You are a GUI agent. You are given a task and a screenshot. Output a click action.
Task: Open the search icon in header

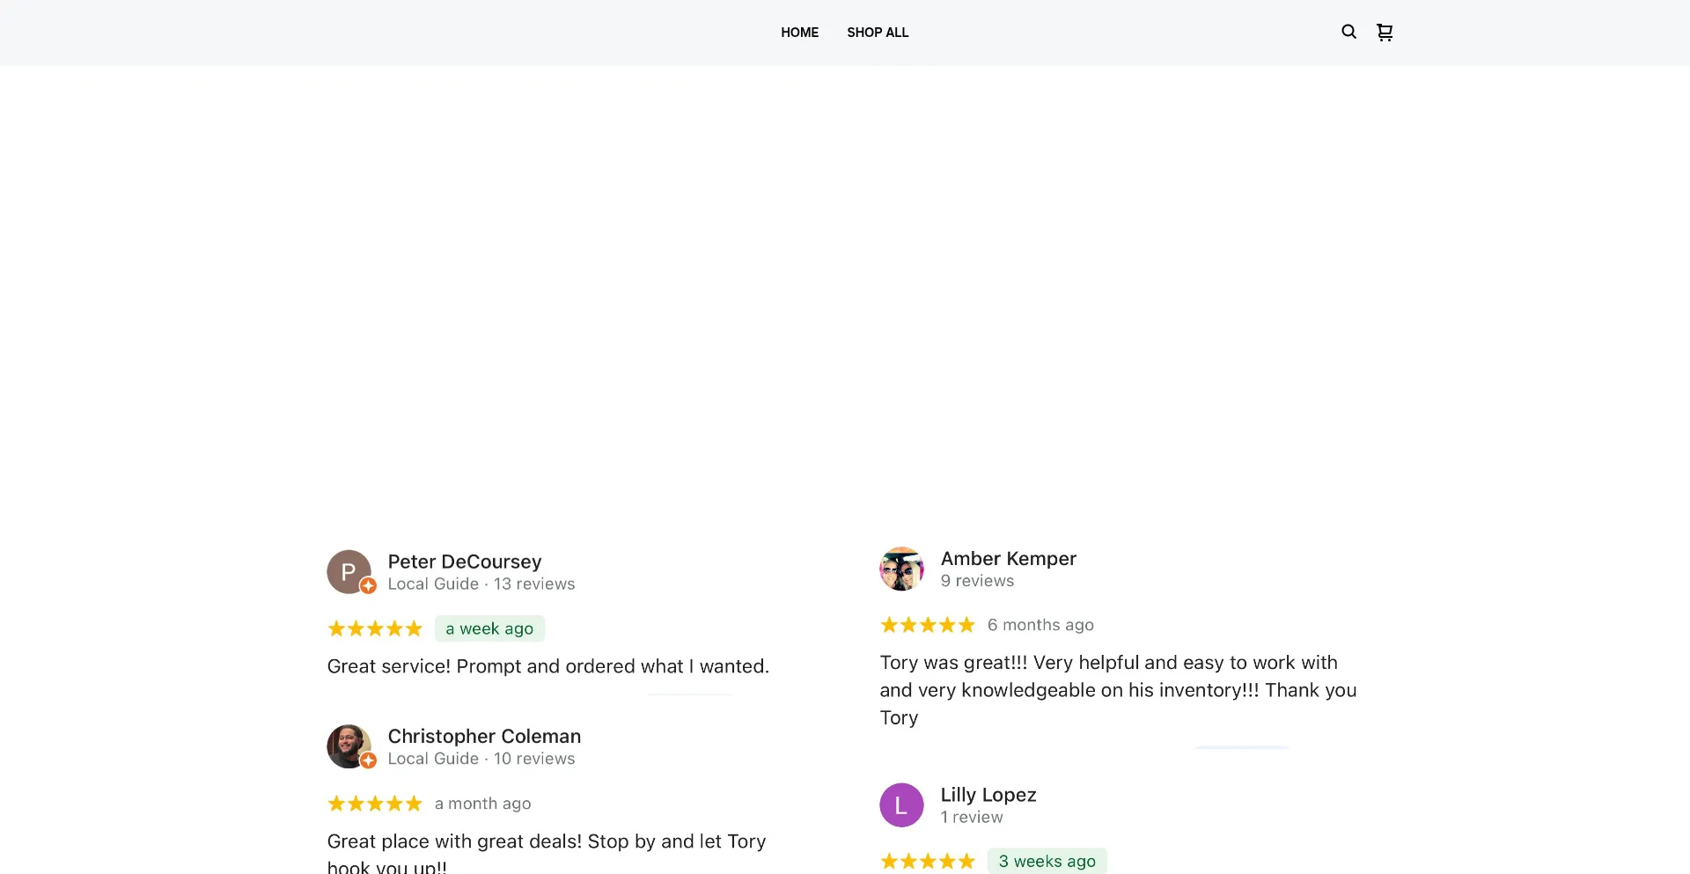(1348, 32)
